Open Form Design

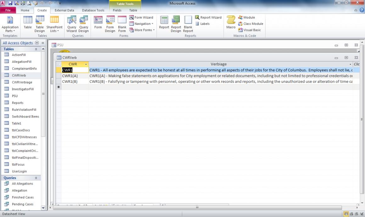(110, 24)
